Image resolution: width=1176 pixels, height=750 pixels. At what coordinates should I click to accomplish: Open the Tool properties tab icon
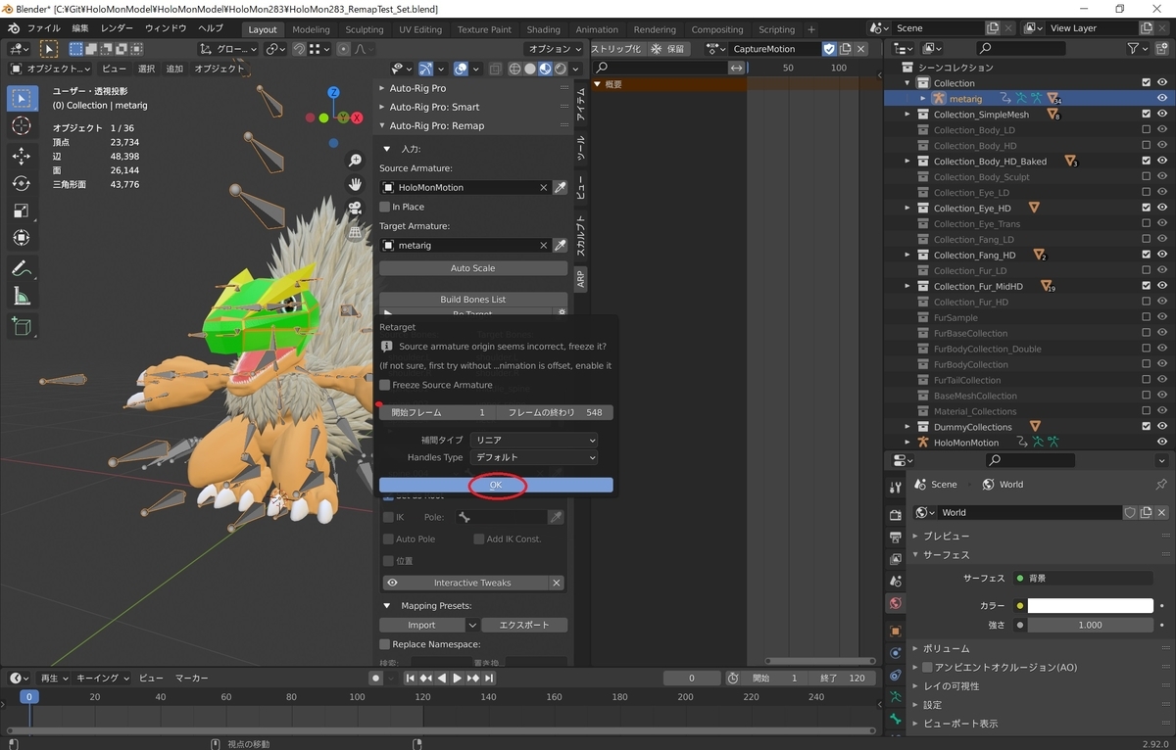[895, 488]
